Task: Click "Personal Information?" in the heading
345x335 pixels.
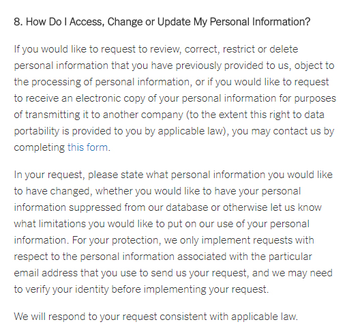Action: [260, 22]
